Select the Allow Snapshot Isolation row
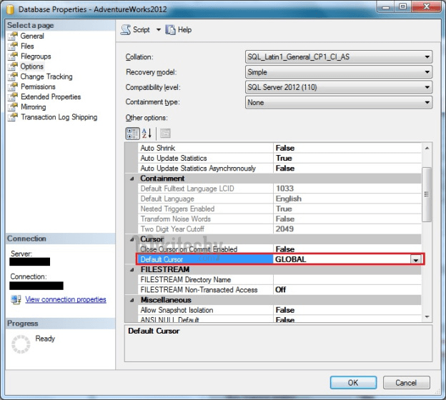Screen dimensions: 446x400 [x=280, y=310]
